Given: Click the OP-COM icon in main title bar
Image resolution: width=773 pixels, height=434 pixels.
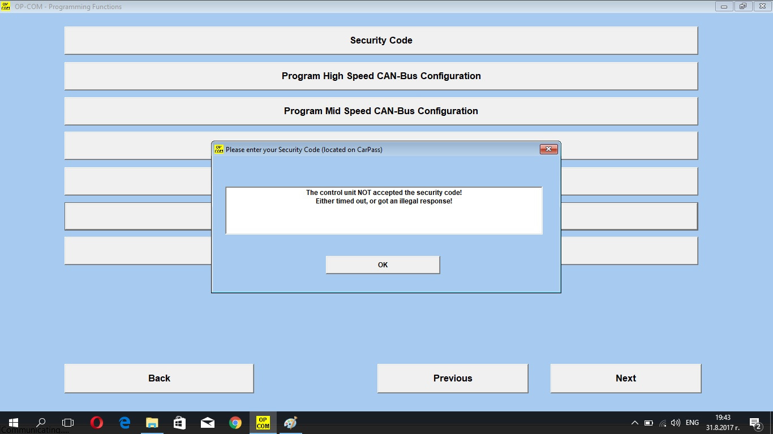Looking at the screenshot, I should pyautogui.click(x=6, y=7).
